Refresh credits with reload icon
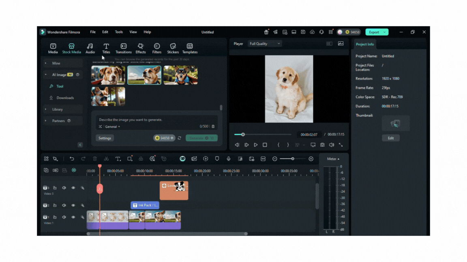467x262 pixels. (179, 138)
